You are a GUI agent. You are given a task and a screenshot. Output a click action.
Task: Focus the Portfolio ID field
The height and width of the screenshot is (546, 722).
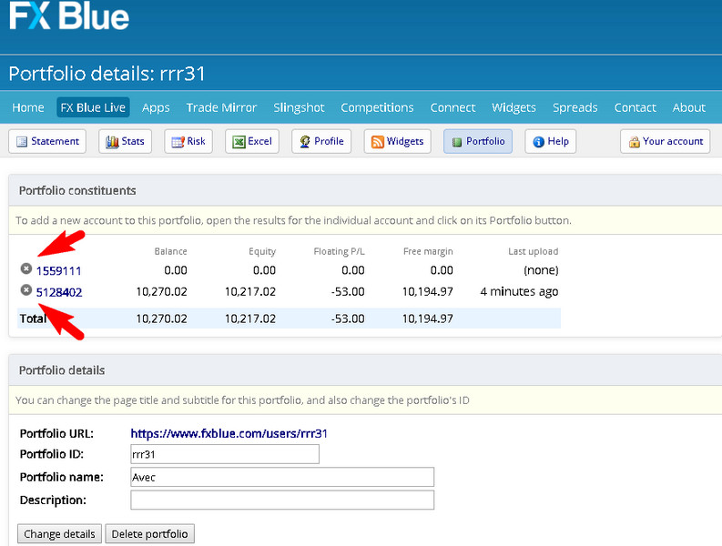click(225, 454)
